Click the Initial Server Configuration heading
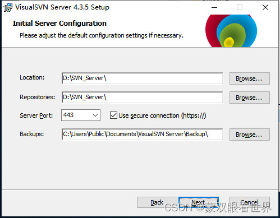This screenshot has height=218, width=280. coord(59,24)
